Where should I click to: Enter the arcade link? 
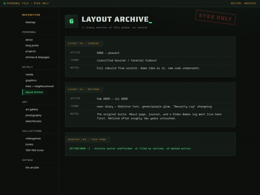click(32, 168)
